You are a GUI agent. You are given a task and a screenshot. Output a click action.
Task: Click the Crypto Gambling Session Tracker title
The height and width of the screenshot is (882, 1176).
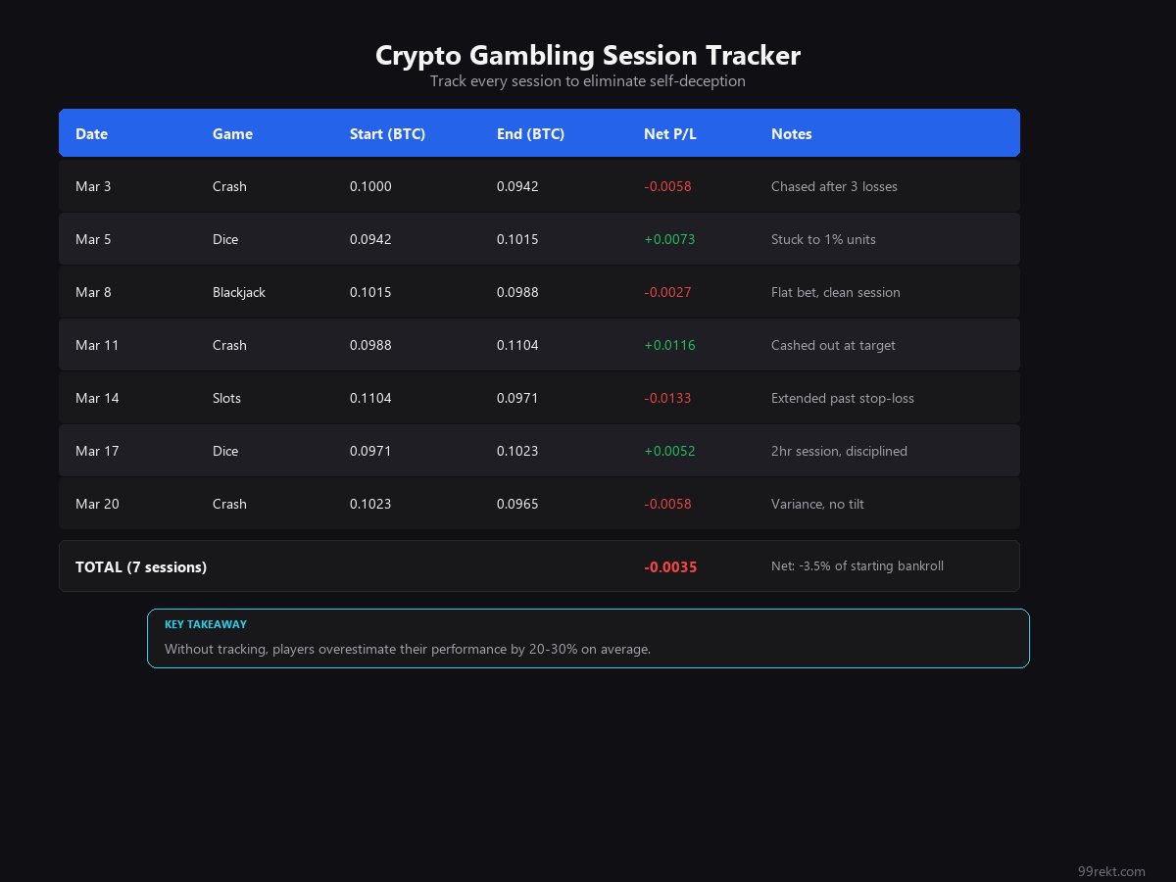588,56
